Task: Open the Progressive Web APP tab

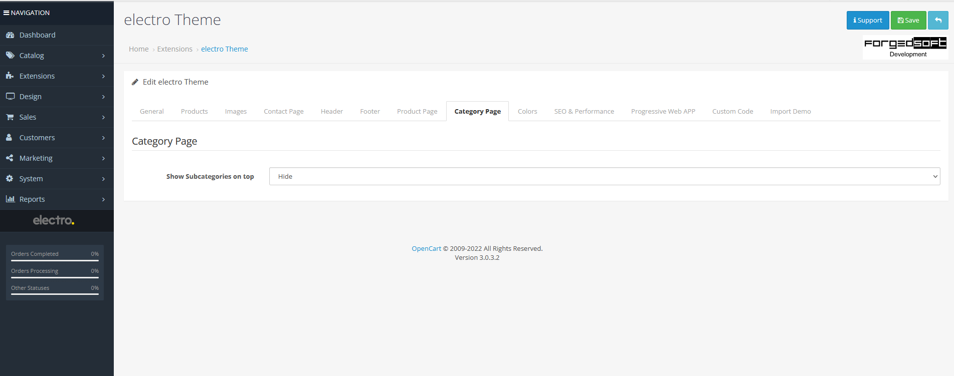Action: click(663, 111)
